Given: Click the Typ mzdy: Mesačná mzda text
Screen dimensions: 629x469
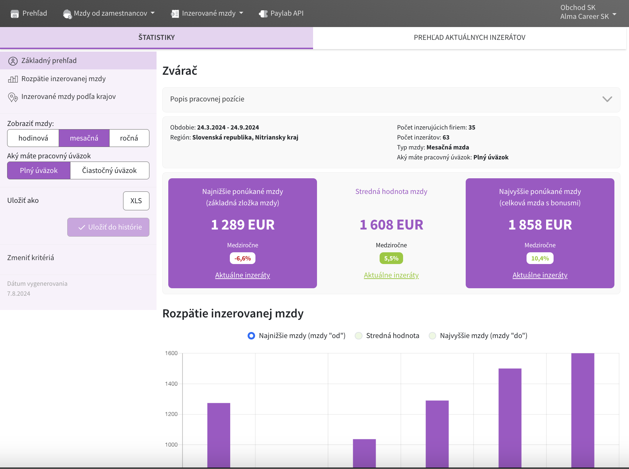Looking at the screenshot, I should 433,148.
